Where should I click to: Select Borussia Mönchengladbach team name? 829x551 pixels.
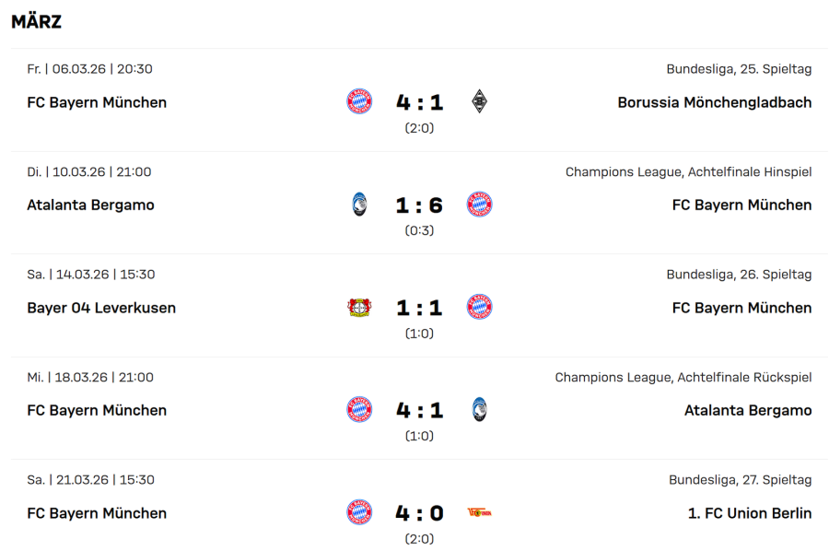(714, 102)
